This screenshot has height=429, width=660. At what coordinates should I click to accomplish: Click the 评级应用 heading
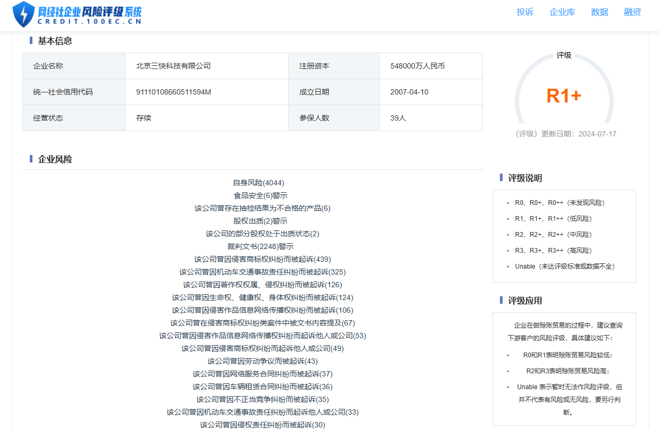[525, 301]
